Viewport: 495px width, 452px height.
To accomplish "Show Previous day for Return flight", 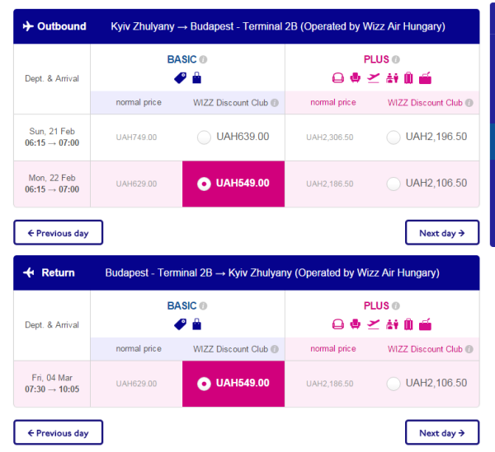I will click(58, 433).
